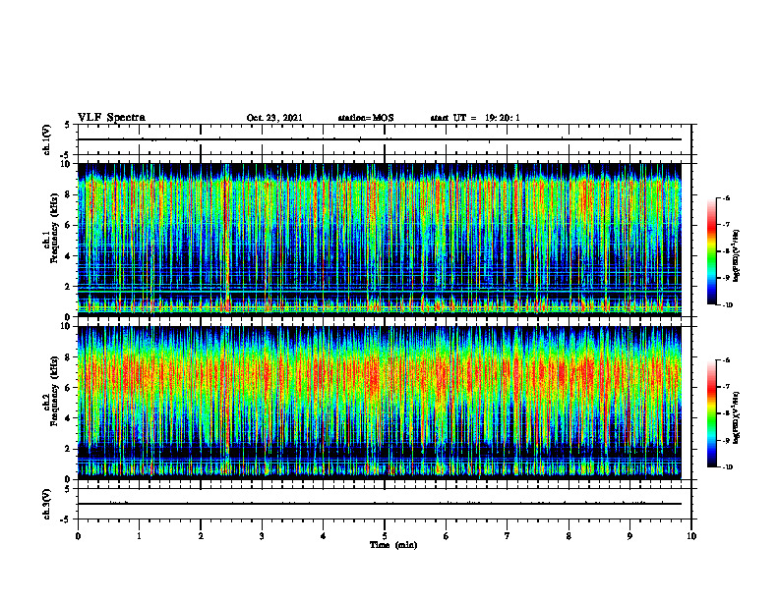The width and height of the screenshot is (779, 601).
Task: Select the date text 'Oct. 23, 2021'
Action: (x=274, y=118)
